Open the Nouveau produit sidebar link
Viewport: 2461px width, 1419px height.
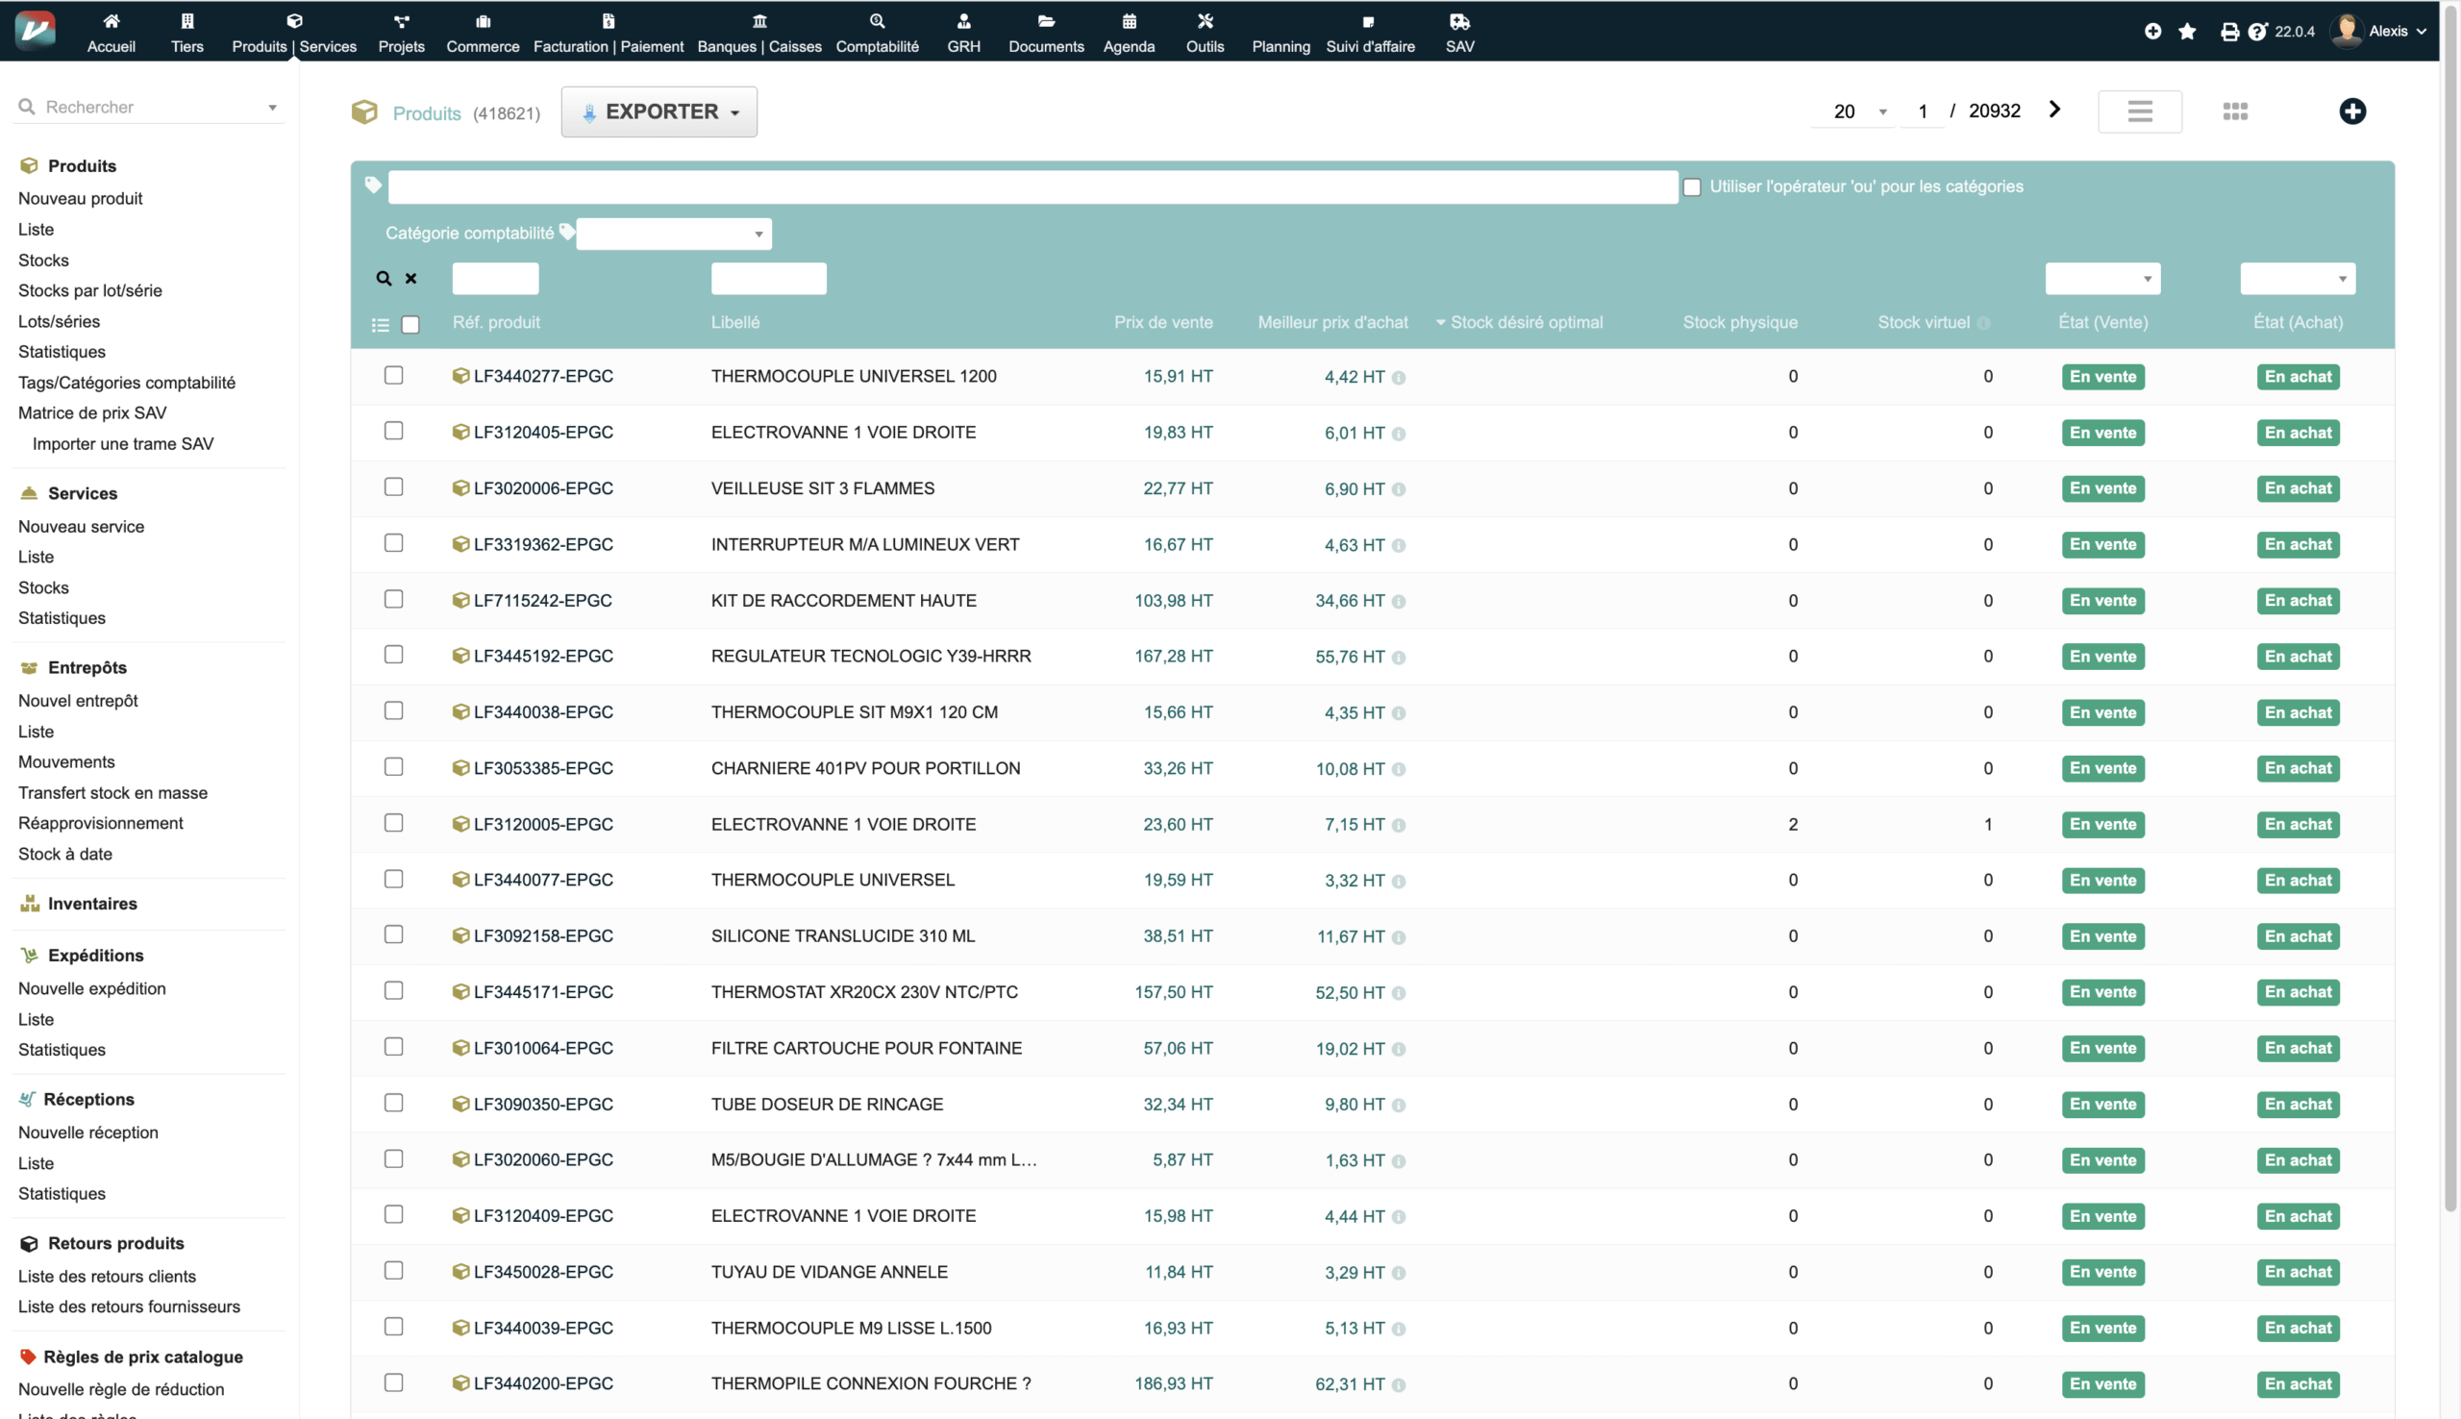(x=80, y=198)
